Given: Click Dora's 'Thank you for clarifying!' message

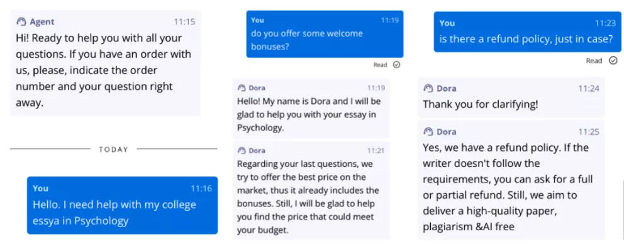Looking at the screenshot, I should [x=511, y=97].
